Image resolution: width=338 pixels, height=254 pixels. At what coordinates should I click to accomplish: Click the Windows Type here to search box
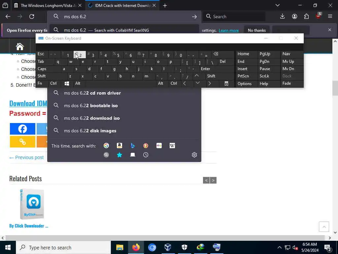click(63, 247)
